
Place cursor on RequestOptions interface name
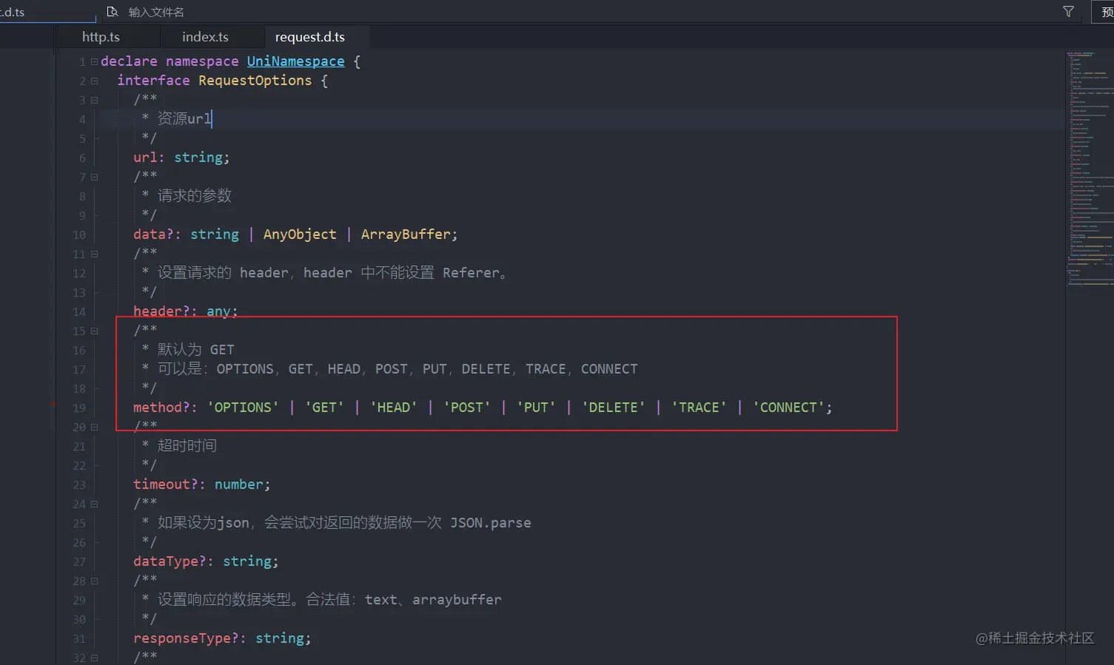click(x=255, y=81)
